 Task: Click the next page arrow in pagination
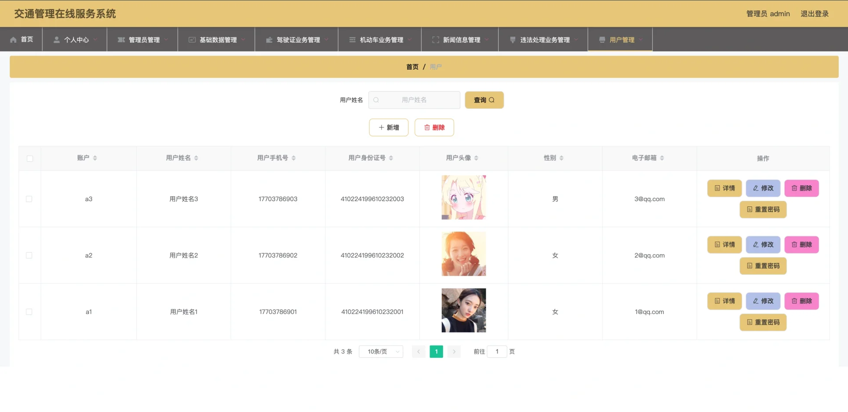454,352
